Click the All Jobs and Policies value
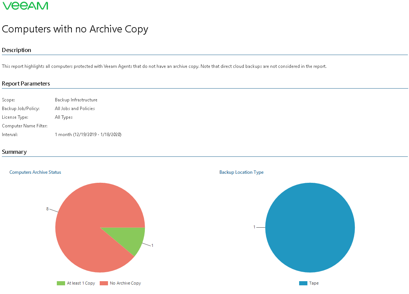Image resolution: width=409 pixels, height=294 pixels. pyautogui.click(x=75, y=109)
